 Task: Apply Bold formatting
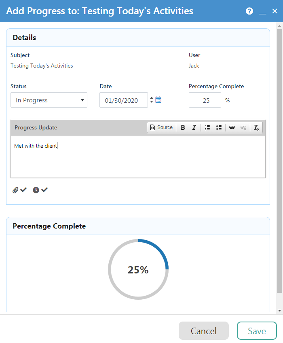coord(183,127)
